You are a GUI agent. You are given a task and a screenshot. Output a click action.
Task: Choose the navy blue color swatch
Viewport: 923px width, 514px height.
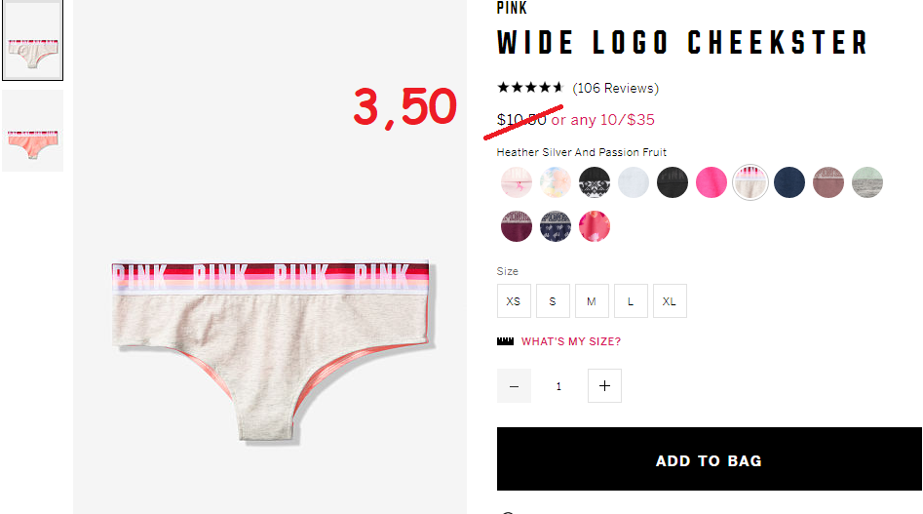click(x=789, y=182)
